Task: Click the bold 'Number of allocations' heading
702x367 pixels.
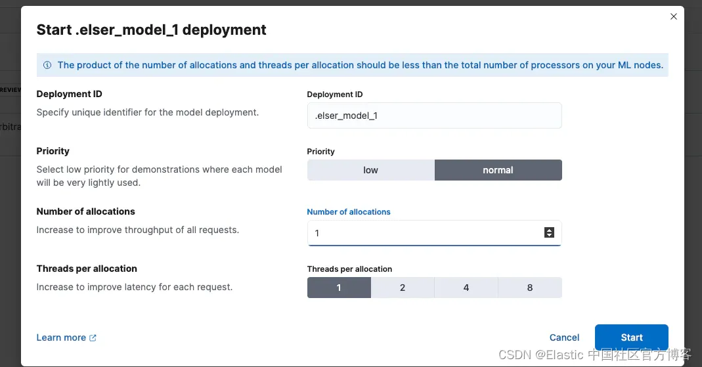Action: click(85, 211)
